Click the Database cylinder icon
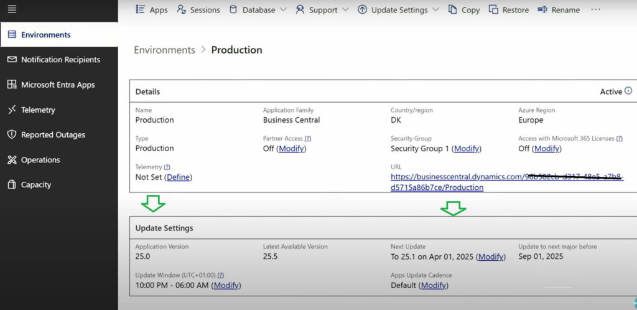This screenshot has width=637, height=310. pyautogui.click(x=233, y=10)
